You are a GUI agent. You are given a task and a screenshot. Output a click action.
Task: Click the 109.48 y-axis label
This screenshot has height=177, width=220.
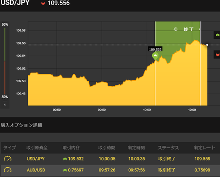[21, 94]
